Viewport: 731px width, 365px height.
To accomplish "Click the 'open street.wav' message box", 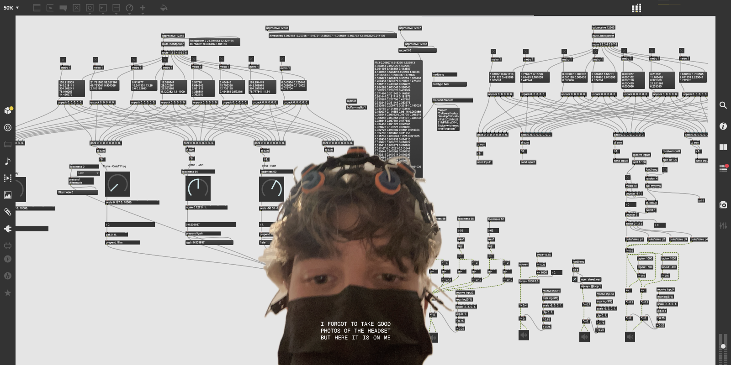I will (x=591, y=279).
